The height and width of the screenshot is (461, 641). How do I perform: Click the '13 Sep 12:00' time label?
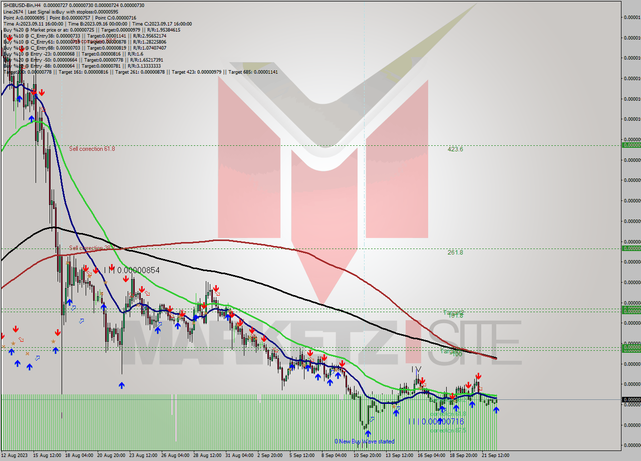click(400, 455)
